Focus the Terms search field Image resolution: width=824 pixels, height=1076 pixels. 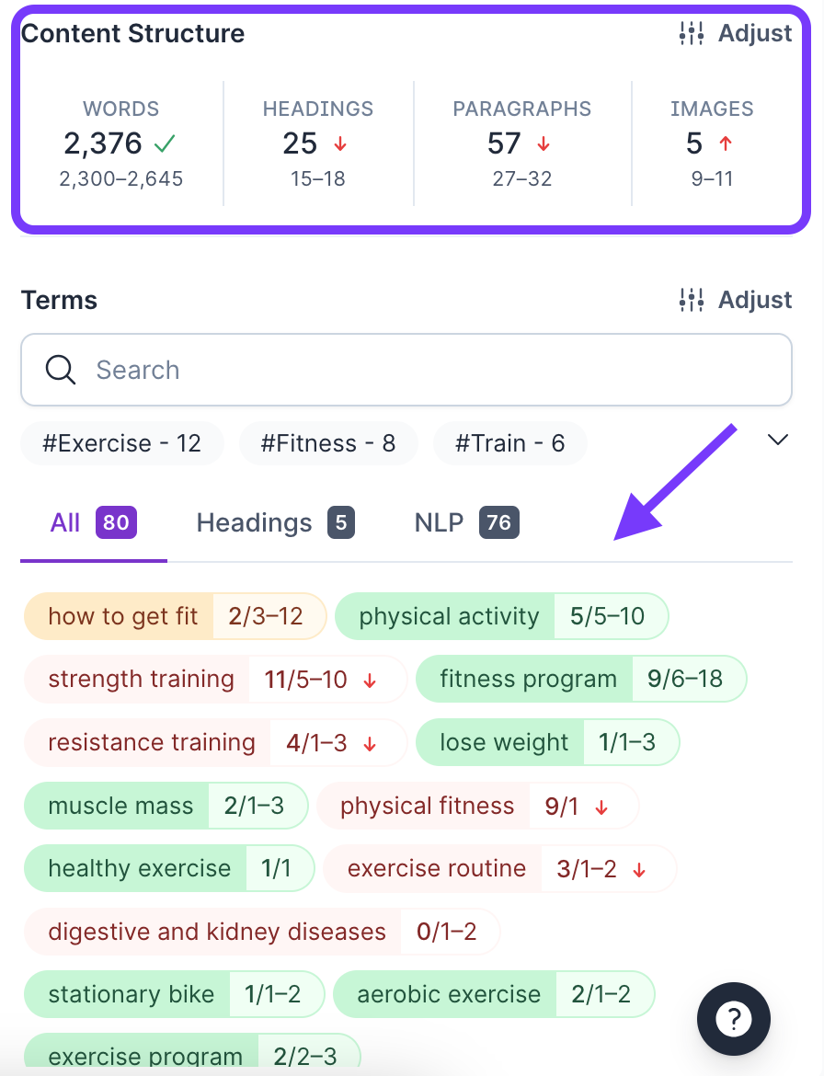[x=423, y=370]
